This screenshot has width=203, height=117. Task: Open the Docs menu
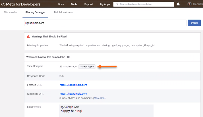click(x=61, y=4)
